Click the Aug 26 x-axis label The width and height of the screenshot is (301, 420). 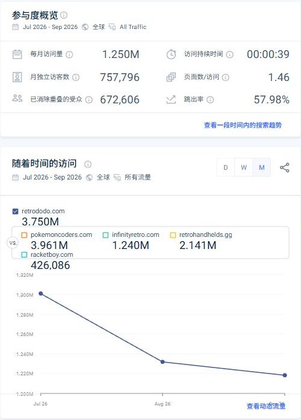(163, 404)
